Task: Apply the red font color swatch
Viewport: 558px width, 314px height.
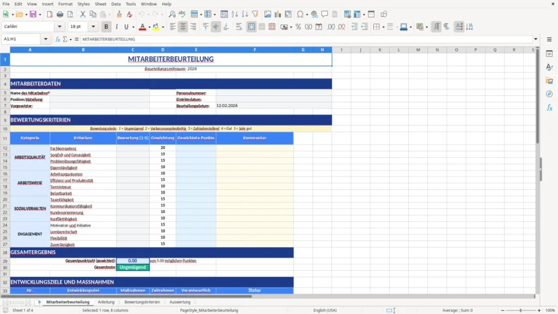Action: (x=142, y=27)
